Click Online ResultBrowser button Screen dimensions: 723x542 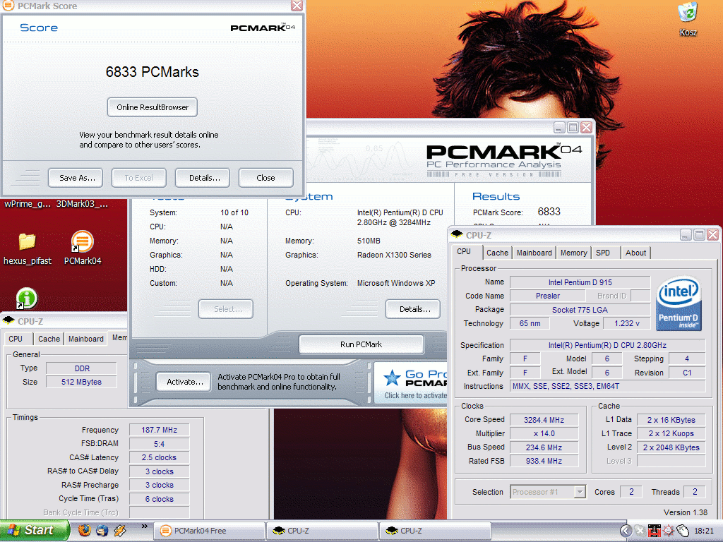click(x=153, y=107)
